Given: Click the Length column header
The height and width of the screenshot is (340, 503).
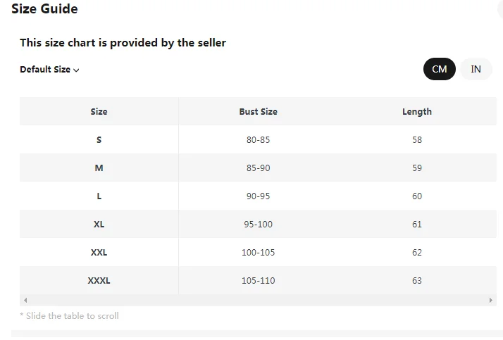Looking at the screenshot, I should pos(417,111).
